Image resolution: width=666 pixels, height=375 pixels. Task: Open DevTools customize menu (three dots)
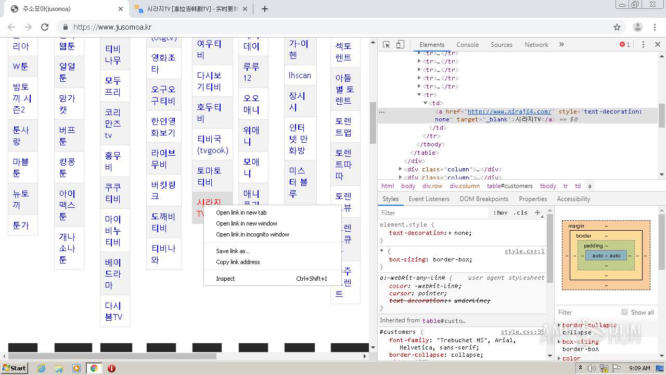pyautogui.click(x=643, y=45)
